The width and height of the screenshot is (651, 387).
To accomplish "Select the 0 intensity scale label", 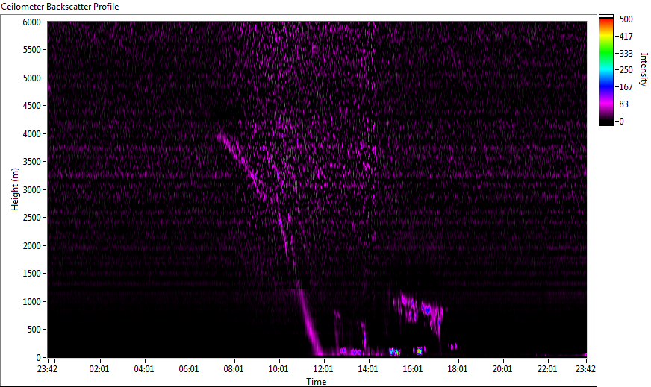I will click(622, 121).
